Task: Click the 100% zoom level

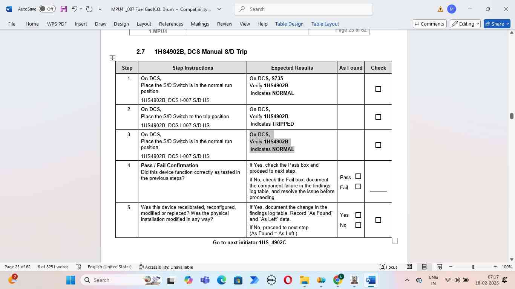Action: pyautogui.click(x=507, y=267)
